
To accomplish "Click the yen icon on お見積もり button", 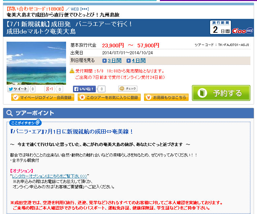I will (149, 97).
